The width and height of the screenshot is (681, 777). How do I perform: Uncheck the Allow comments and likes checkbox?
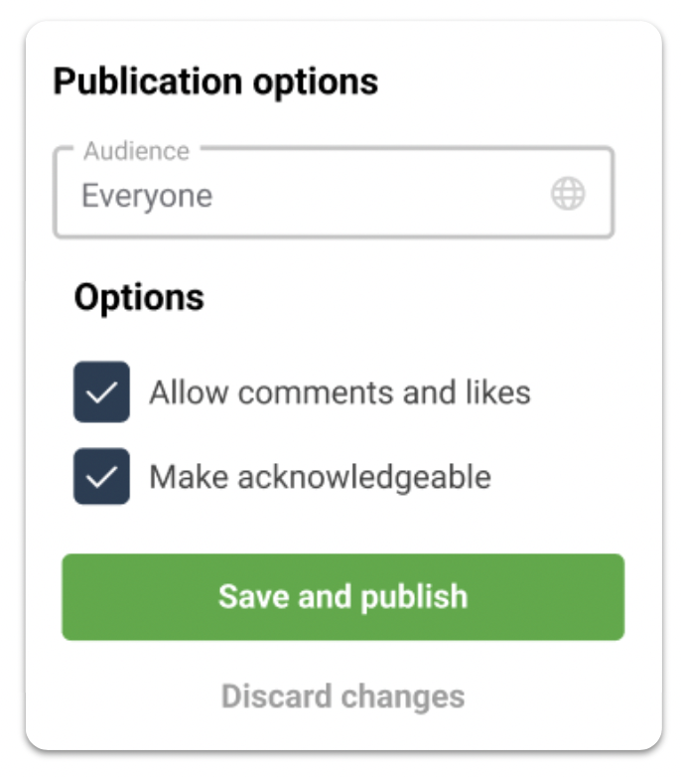coord(101,391)
